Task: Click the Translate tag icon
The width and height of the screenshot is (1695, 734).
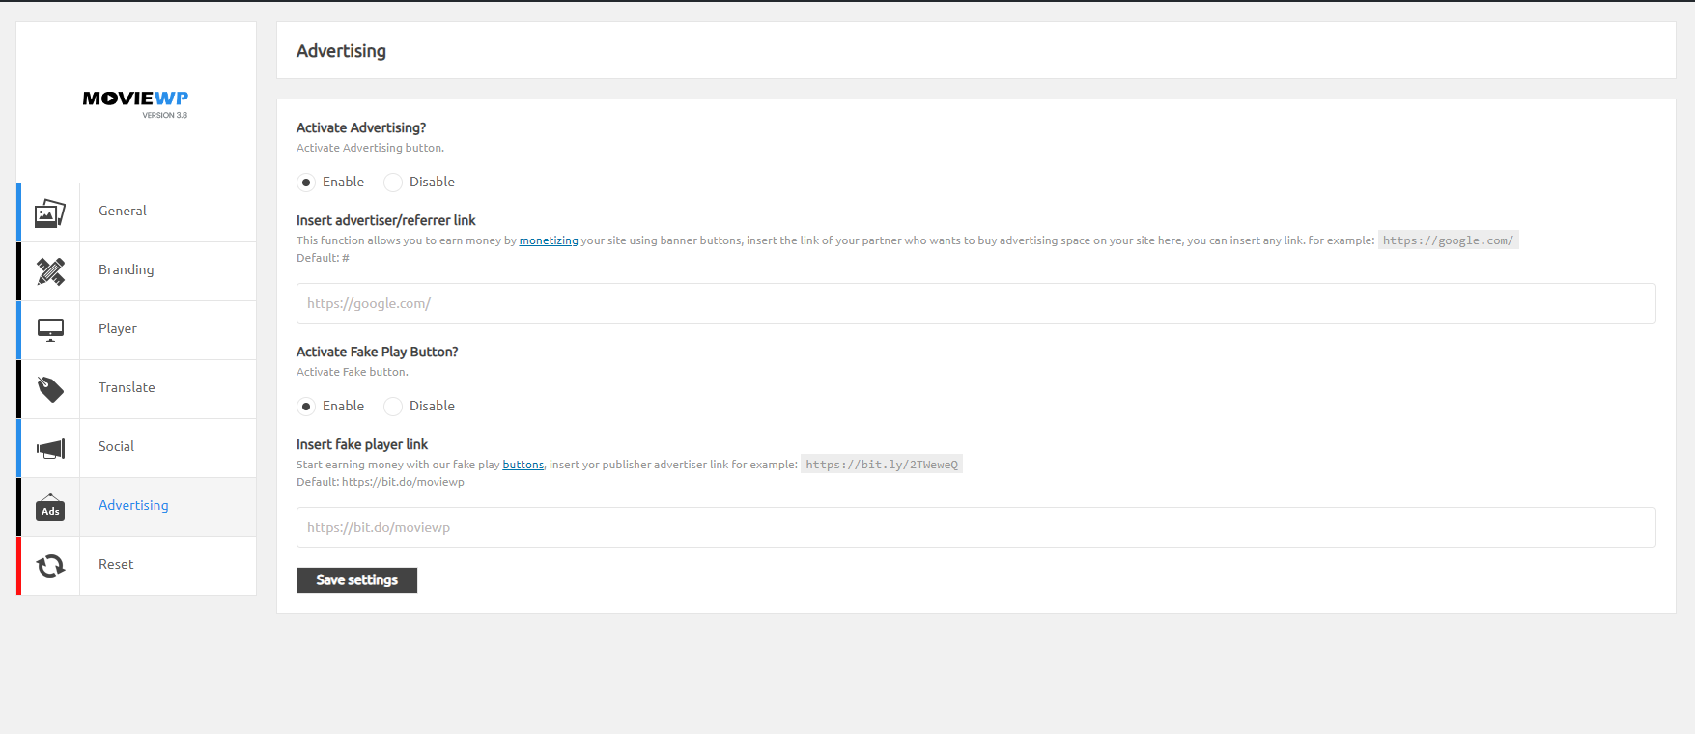Action: [x=50, y=389]
